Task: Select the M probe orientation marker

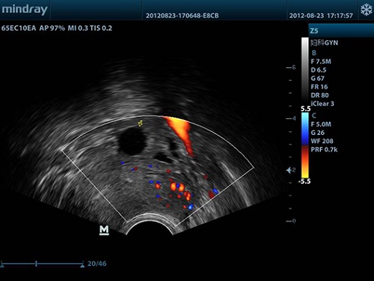Action: pyautogui.click(x=104, y=230)
